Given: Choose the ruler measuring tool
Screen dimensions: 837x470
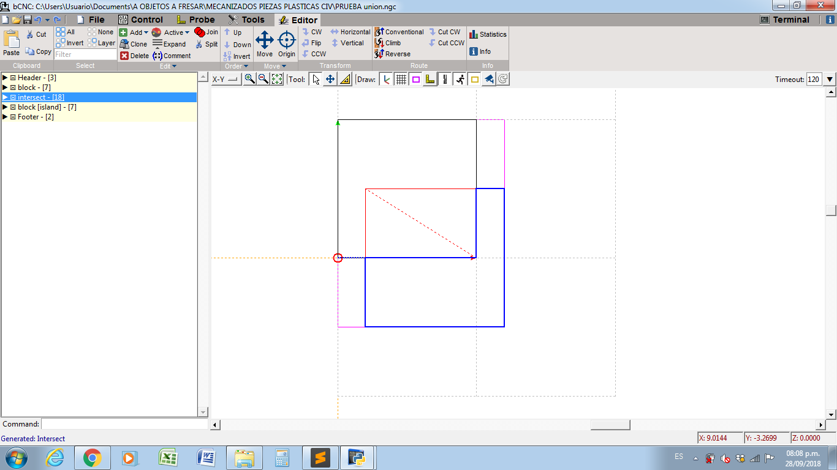Looking at the screenshot, I should pyautogui.click(x=345, y=79).
